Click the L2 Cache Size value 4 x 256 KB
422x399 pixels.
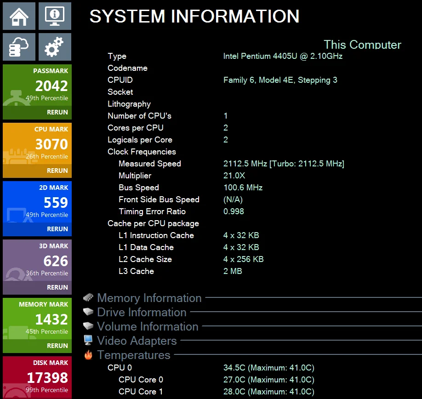243,259
